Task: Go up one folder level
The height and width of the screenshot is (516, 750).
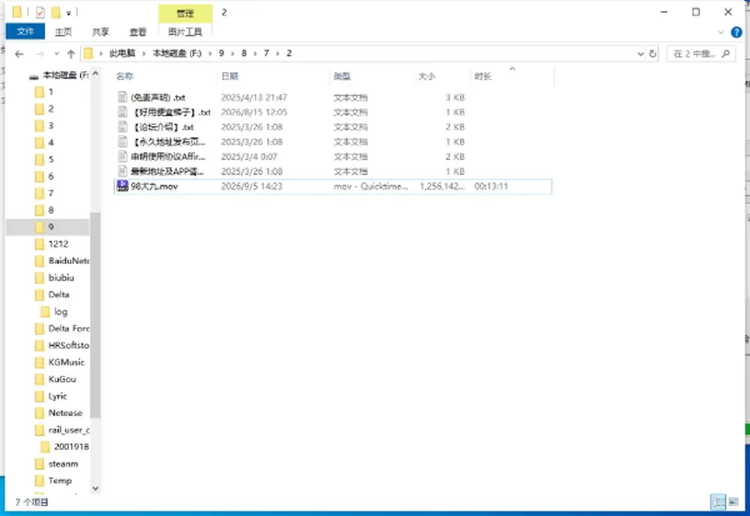Action: coord(71,54)
